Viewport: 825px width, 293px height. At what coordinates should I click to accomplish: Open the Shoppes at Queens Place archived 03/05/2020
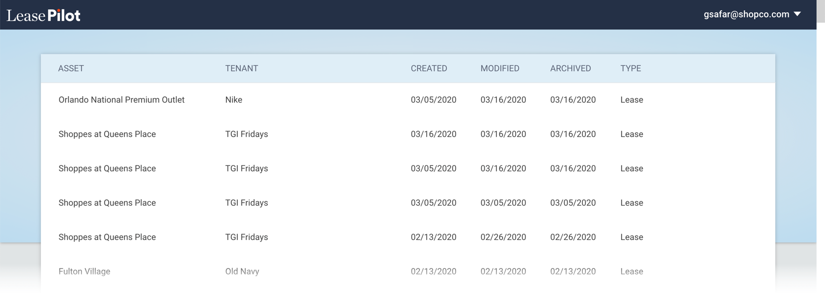(x=107, y=203)
